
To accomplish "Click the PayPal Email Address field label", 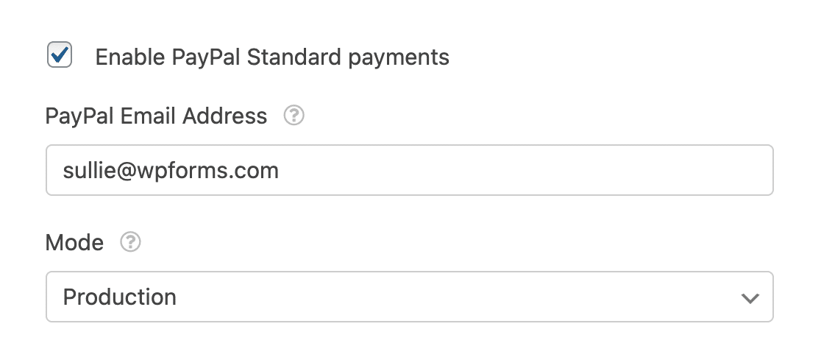I will tap(156, 116).
